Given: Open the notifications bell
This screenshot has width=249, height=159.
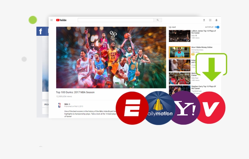Looking at the screenshot, I should tap(216, 20).
